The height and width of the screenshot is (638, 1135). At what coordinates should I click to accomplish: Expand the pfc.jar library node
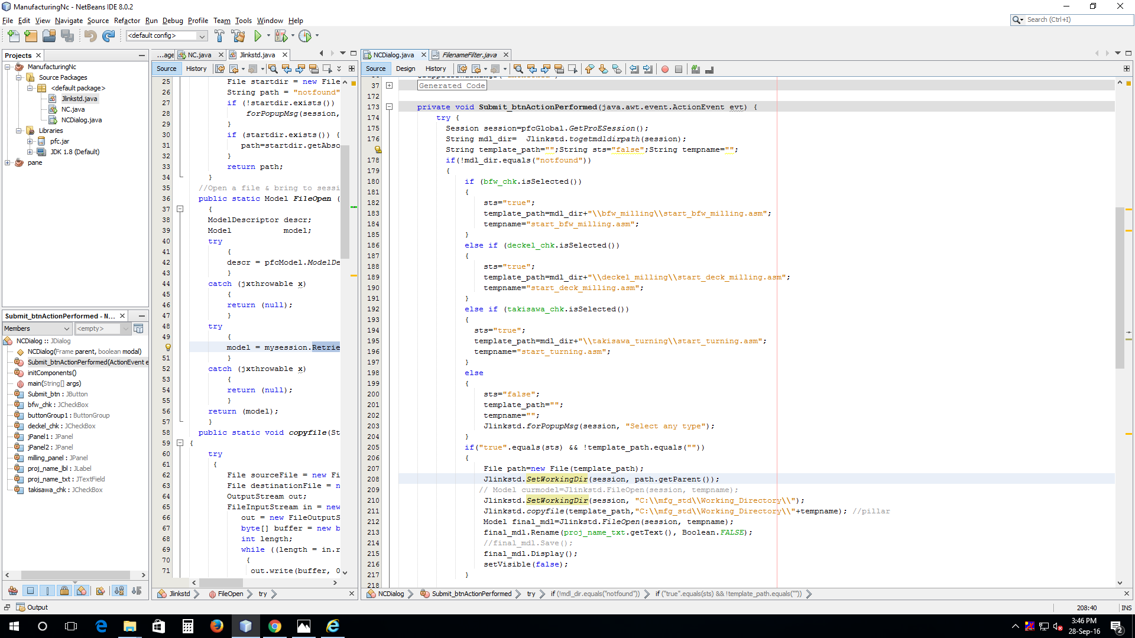coord(30,141)
